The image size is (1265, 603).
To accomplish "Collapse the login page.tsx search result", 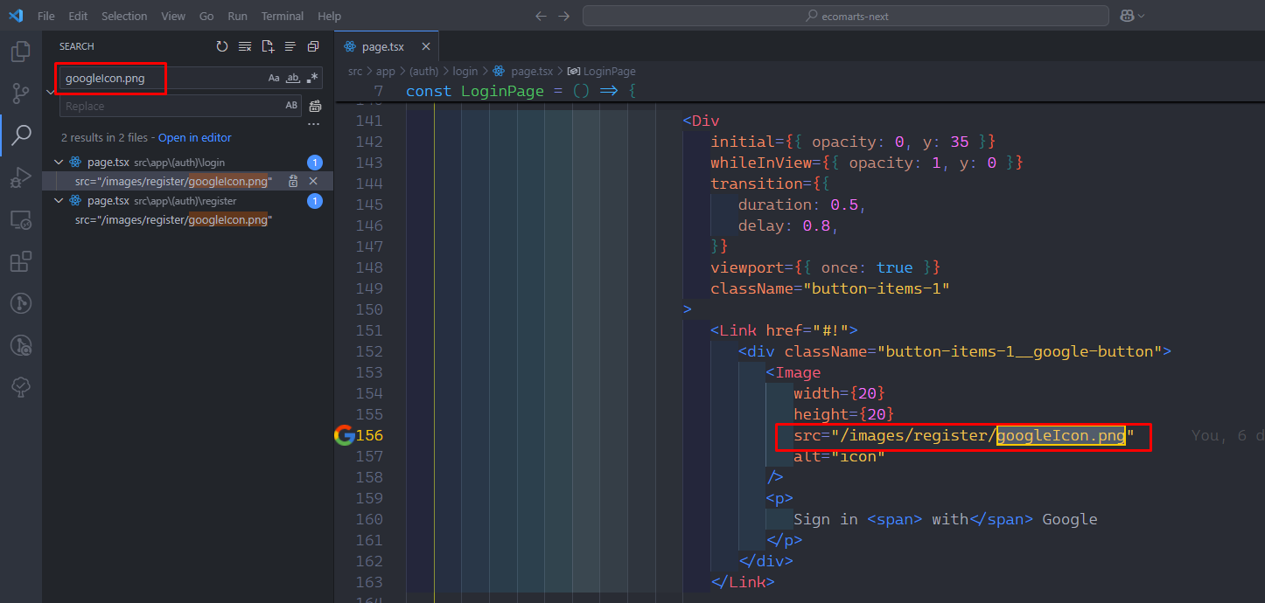I will point(59,163).
